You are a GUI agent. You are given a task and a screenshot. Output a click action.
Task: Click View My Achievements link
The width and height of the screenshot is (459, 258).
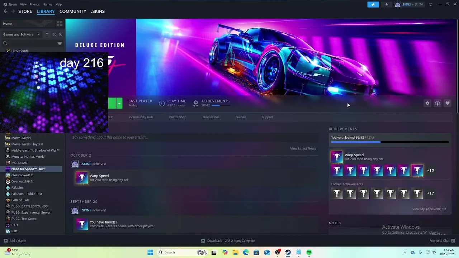tap(429, 209)
